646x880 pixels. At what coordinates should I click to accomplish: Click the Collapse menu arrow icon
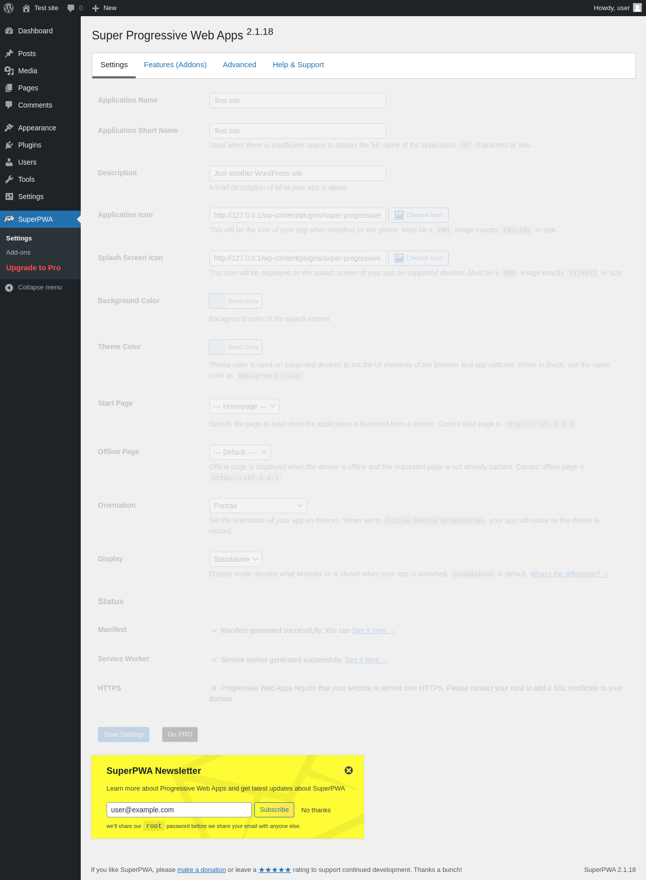coord(9,287)
